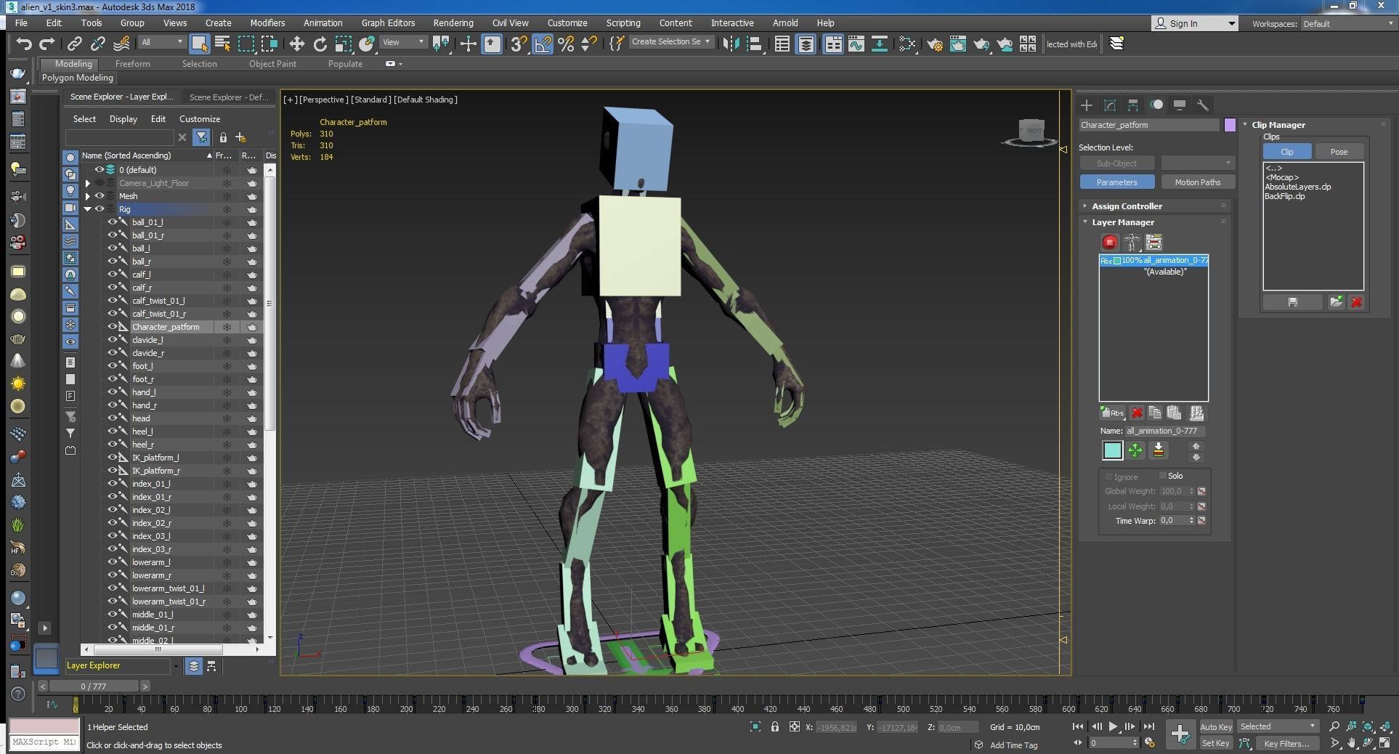Click the purple object color swatch
The height and width of the screenshot is (754, 1399).
(x=1230, y=125)
